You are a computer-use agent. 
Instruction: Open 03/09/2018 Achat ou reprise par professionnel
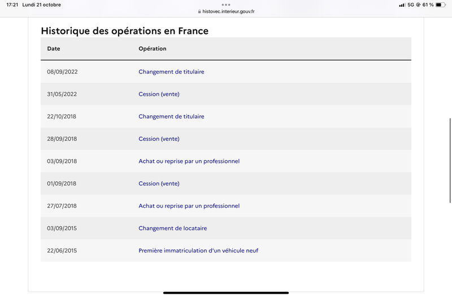point(189,161)
